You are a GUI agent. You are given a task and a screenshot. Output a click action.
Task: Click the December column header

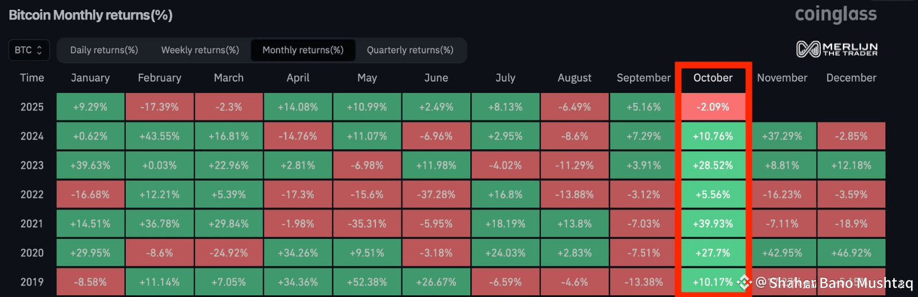851,78
